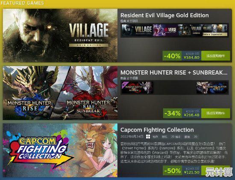
Task: Click the Capcom Fighting Collection title
Action: [x=157, y=130]
